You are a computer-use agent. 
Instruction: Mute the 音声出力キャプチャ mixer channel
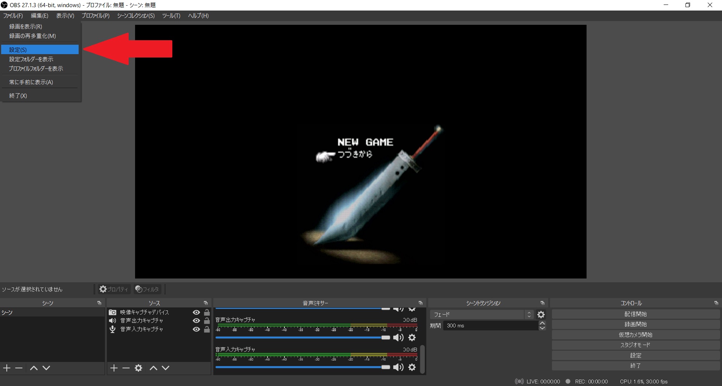[x=398, y=338]
